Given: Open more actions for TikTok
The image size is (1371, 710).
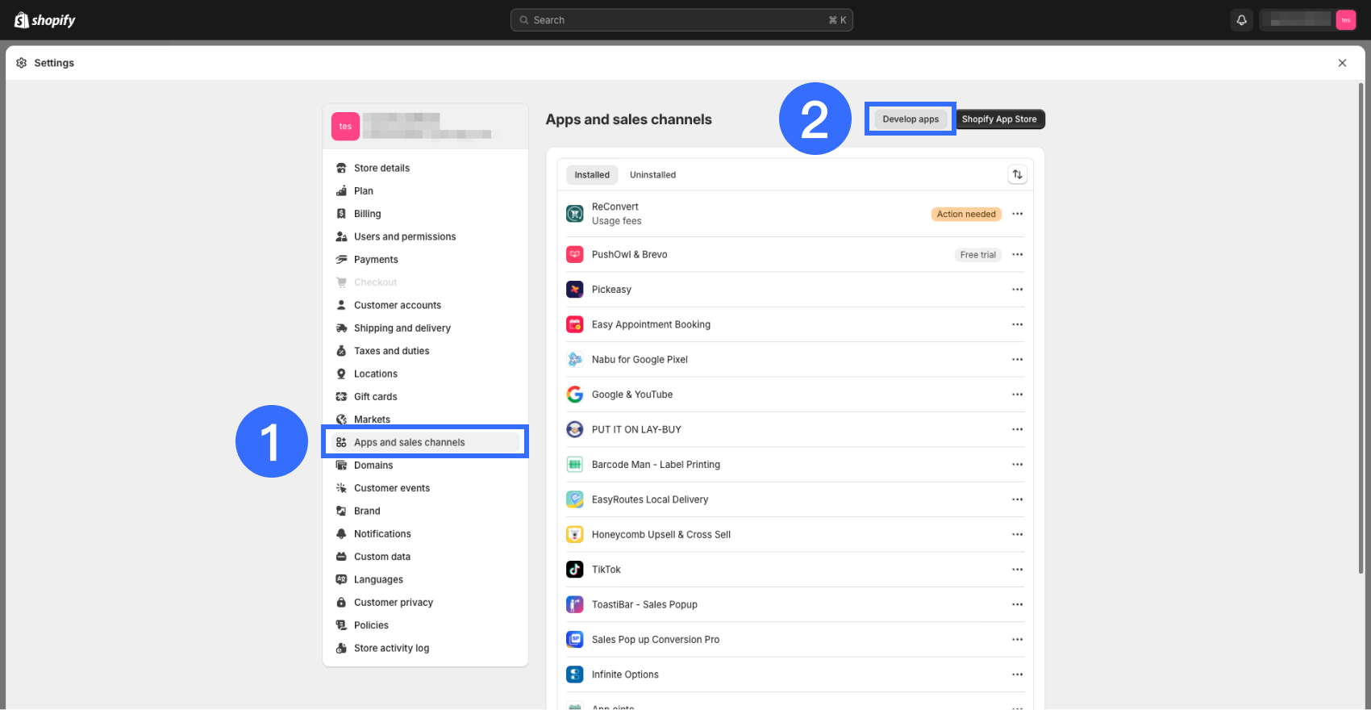Looking at the screenshot, I should (x=1018, y=570).
